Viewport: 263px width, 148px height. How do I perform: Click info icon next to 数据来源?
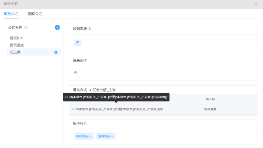click(x=89, y=29)
